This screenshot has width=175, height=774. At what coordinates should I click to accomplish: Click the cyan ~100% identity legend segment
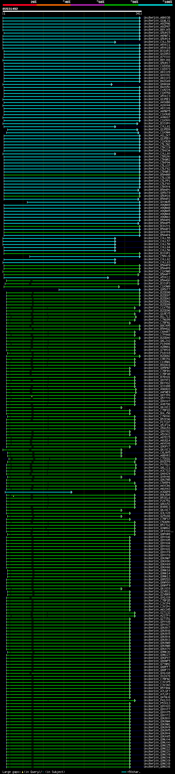(x=155, y=5)
